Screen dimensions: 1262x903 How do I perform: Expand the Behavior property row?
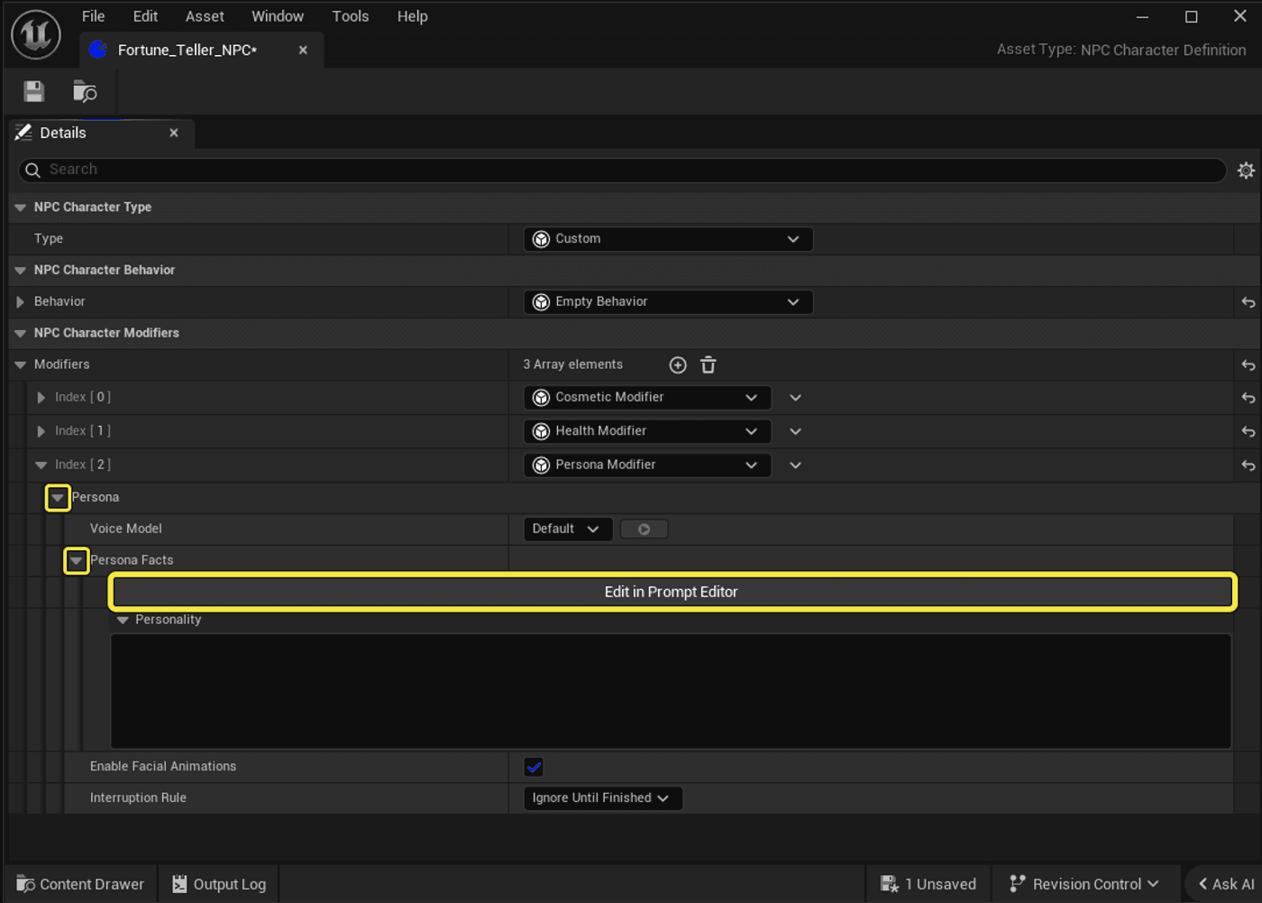coord(20,302)
